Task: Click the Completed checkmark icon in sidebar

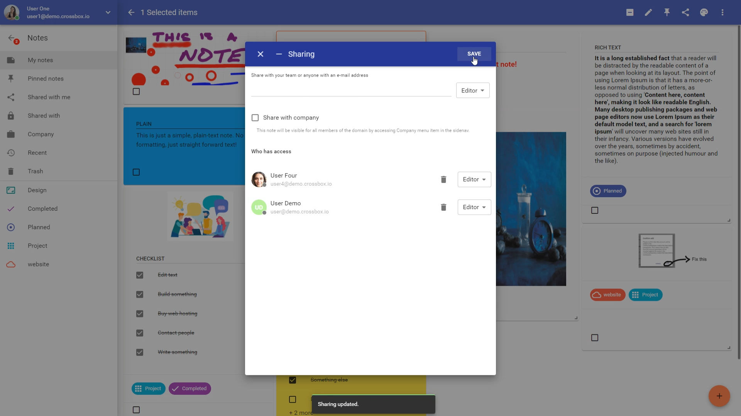Action: point(11,208)
